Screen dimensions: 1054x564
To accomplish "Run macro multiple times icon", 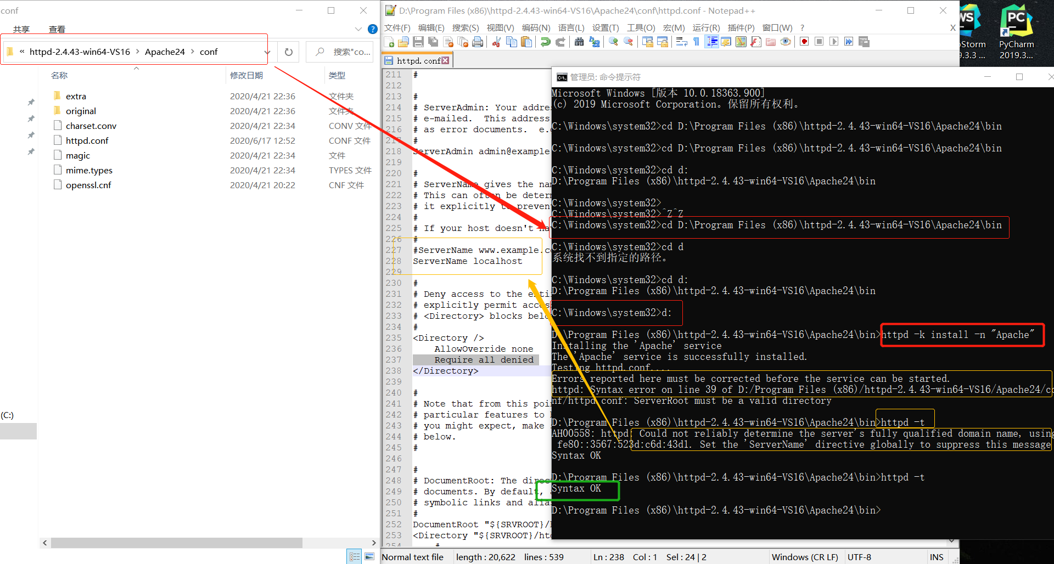I will point(849,42).
